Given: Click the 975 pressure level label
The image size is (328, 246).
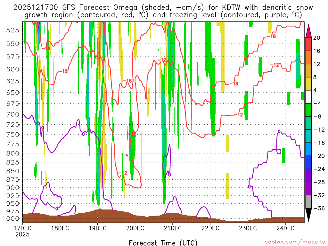Looking at the screenshot, I should click(12, 211).
